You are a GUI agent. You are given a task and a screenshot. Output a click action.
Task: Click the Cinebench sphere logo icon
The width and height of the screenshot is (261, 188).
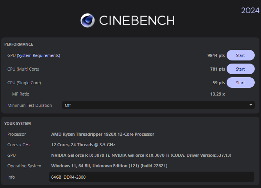click(x=88, y=20)
